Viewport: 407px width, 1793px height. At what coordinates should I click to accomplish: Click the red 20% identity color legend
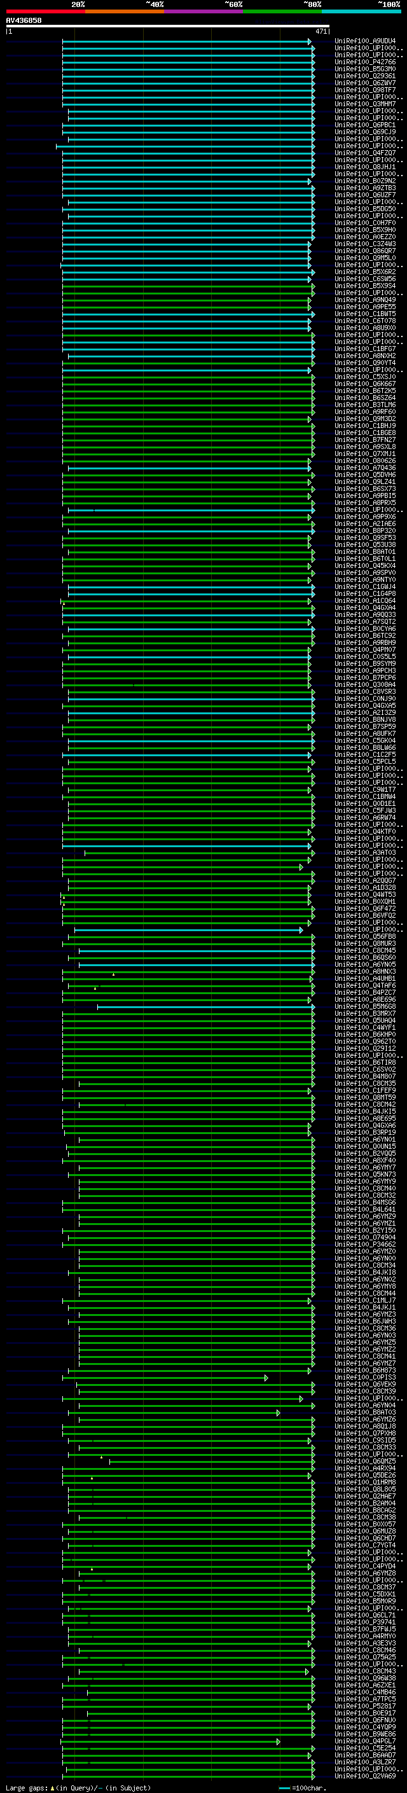[45, 11]
